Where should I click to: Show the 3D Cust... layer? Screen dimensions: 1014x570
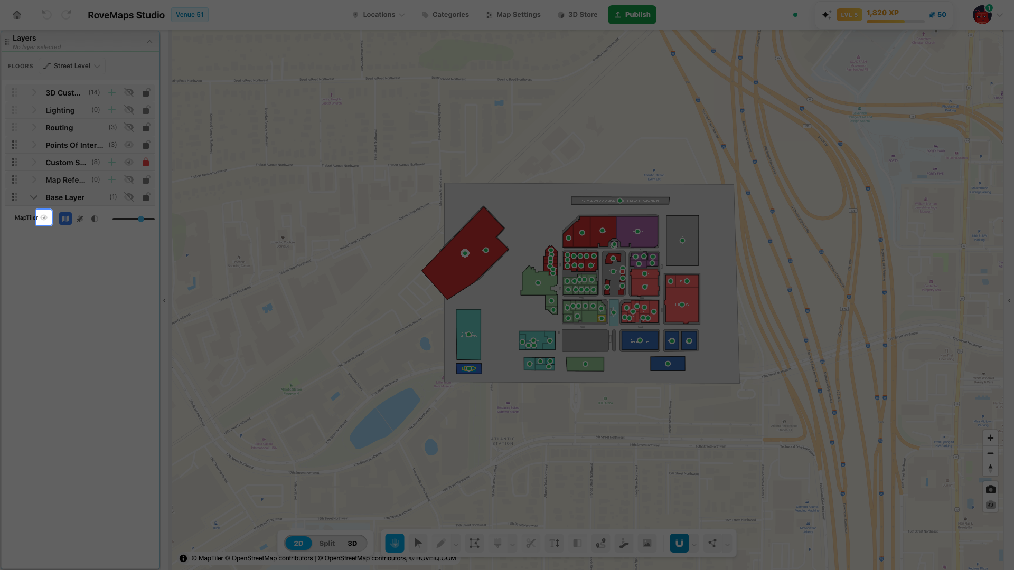pyautogui.click(x=129, y=92)
